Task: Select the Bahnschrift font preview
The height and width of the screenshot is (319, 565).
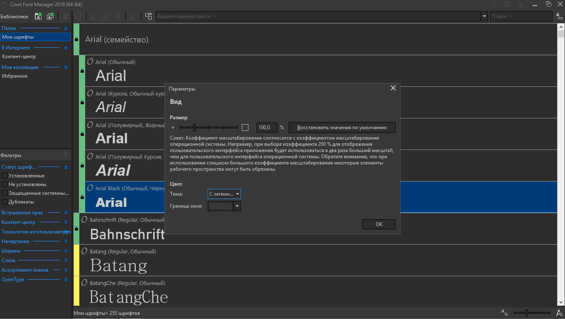Action: click(x=127, y=234)
